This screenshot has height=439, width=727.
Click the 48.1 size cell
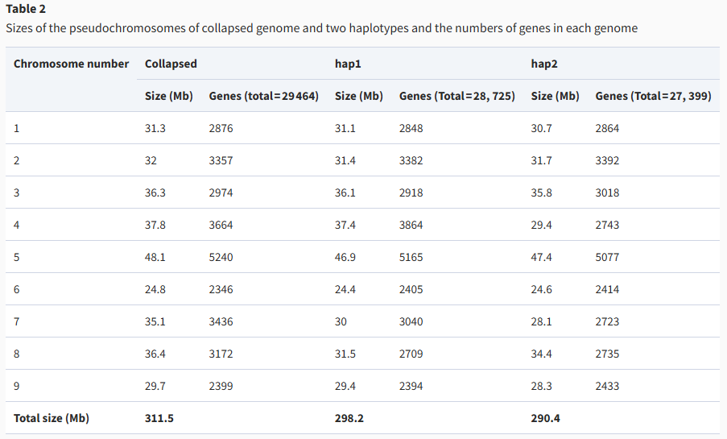click(x=155, y=257)
